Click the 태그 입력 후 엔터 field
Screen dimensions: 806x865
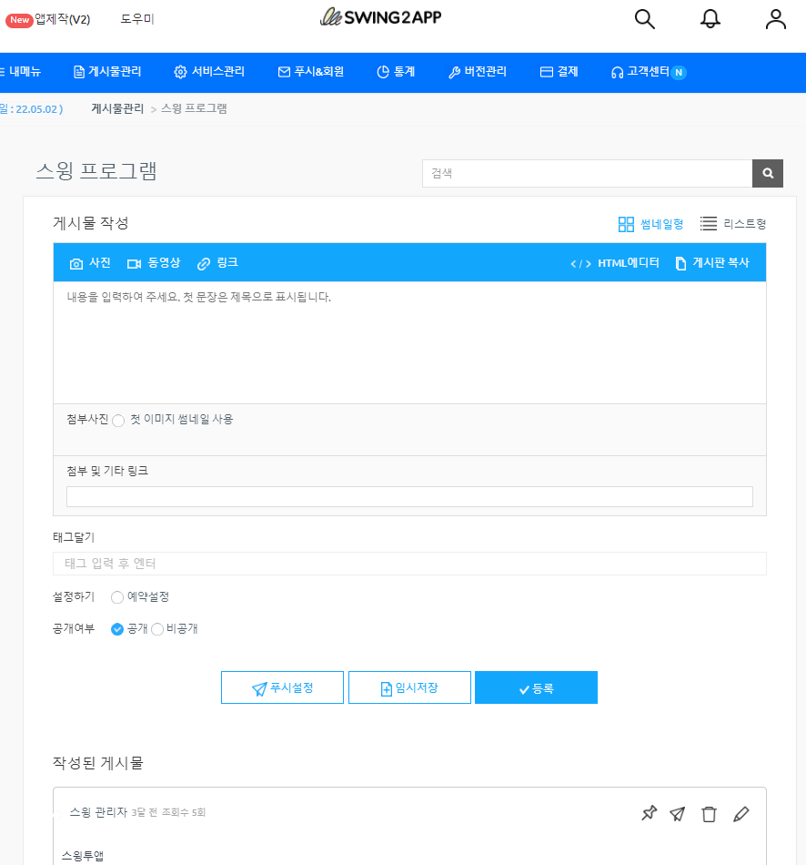click(409, 564)
